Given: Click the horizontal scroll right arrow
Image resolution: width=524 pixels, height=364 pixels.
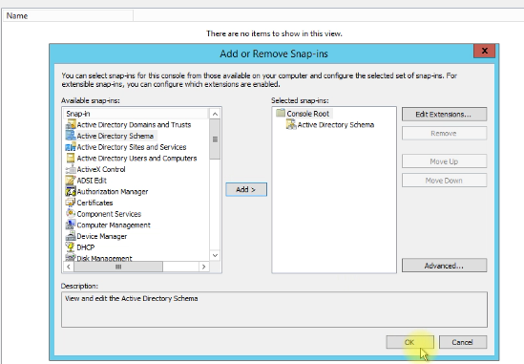Looking at the screenshot, I should [204, 267].
